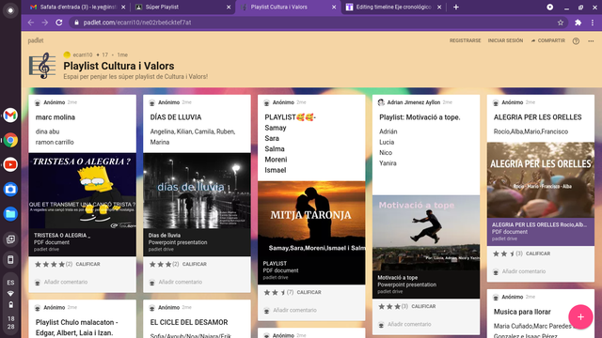The width and height of the screenshot is (602, 338).
Task: Click the launcher circle button
Action: pos(10,10)
